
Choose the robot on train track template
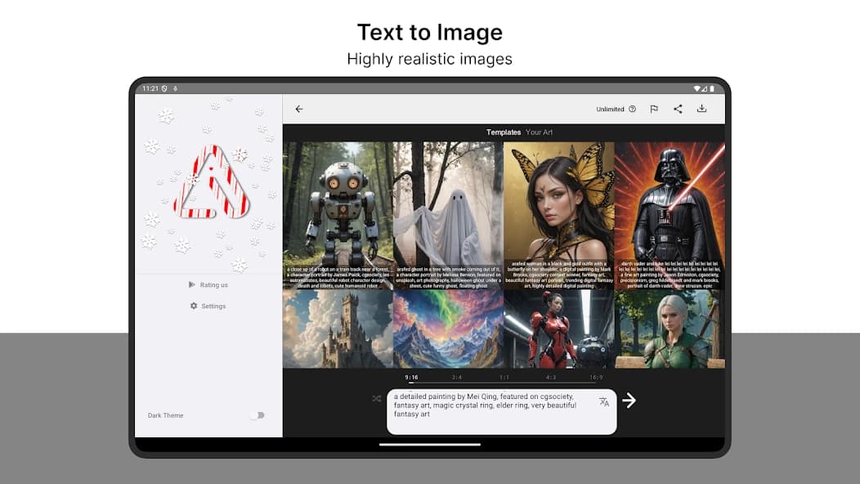[338, 216]
